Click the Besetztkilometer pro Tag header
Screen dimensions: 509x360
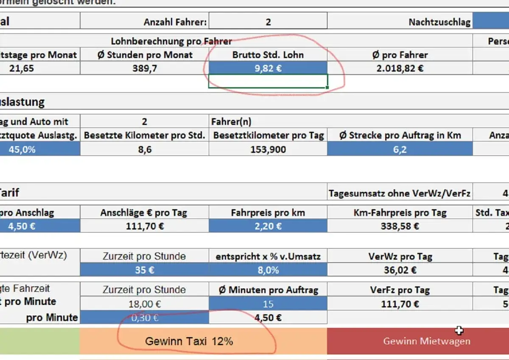[268, 135]
